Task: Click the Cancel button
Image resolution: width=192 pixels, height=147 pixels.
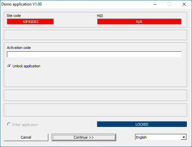Action: 26,137
